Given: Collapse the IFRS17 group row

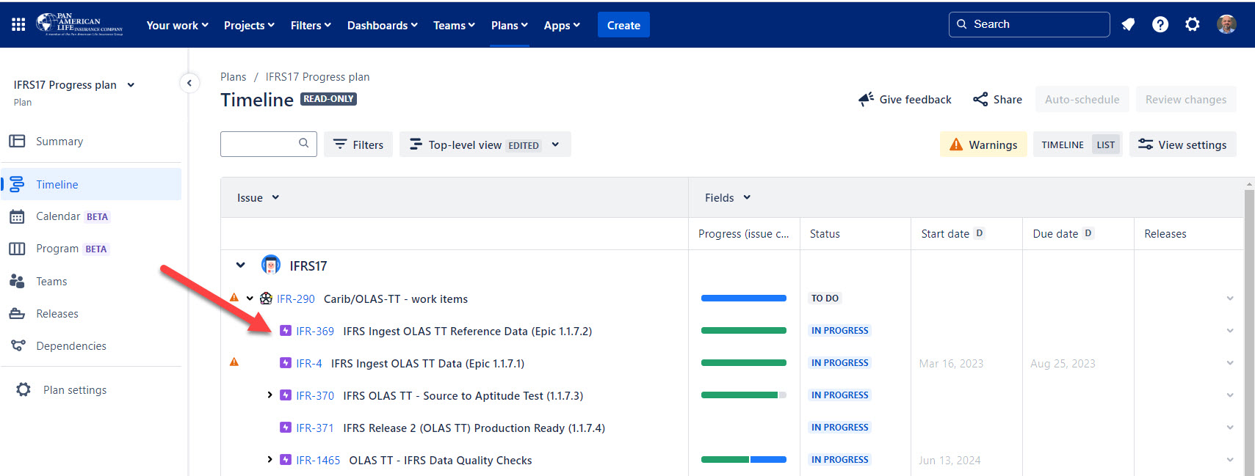Looking at the screenshot, I should click(240, 266).
